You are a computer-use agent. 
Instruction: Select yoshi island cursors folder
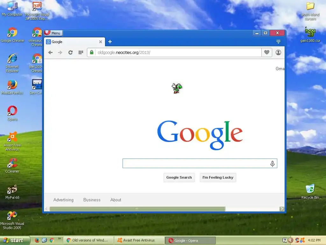[x=310, y=11]
